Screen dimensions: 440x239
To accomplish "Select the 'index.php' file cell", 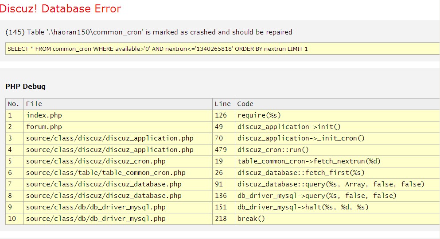I will (118, 115).
